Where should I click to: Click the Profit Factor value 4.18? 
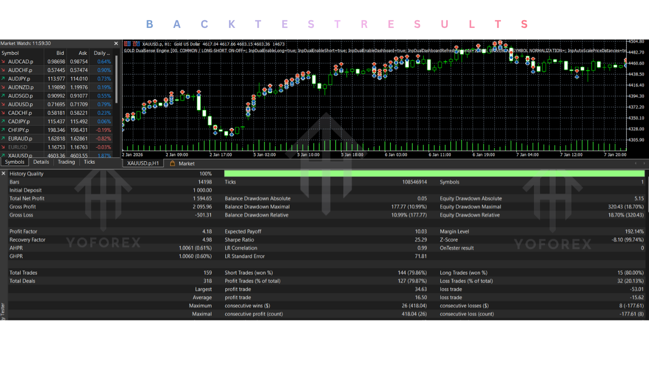coord(206,232)
